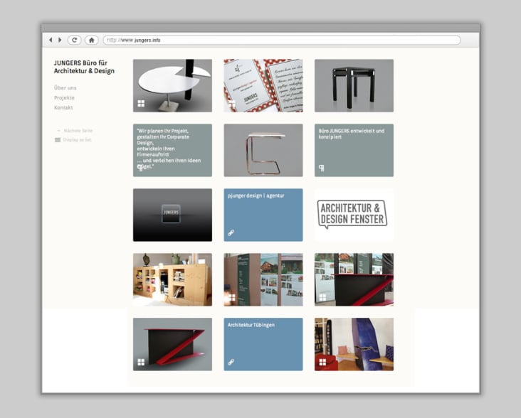
Task: Click gallery icon on white round table tile
Action: (141, 104)
